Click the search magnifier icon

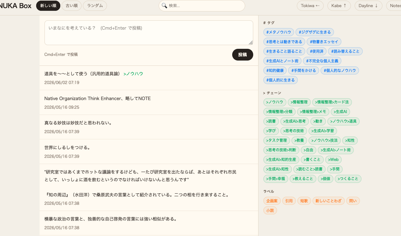click(x=164, y=6)
